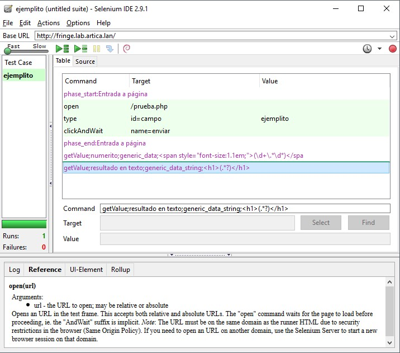Open the Rollup tab
Viewport: 400px width, 353px height.
[121, 270]
